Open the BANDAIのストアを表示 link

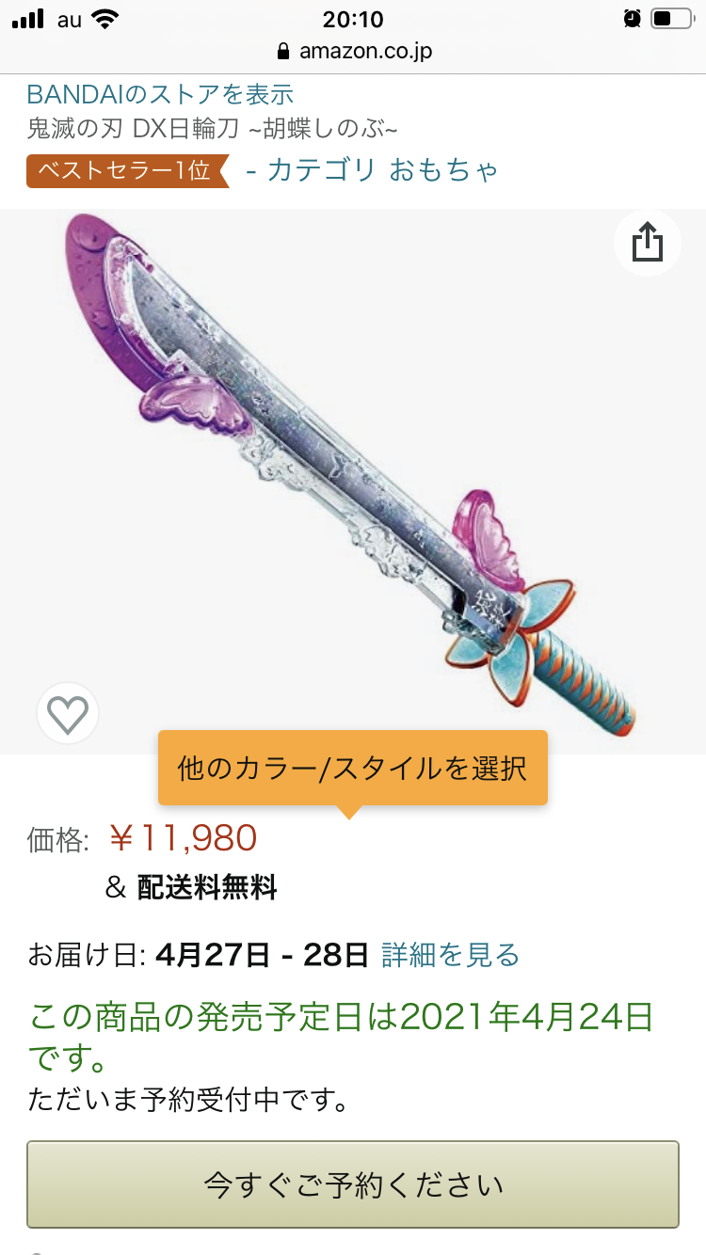click(x=160, y=94)
